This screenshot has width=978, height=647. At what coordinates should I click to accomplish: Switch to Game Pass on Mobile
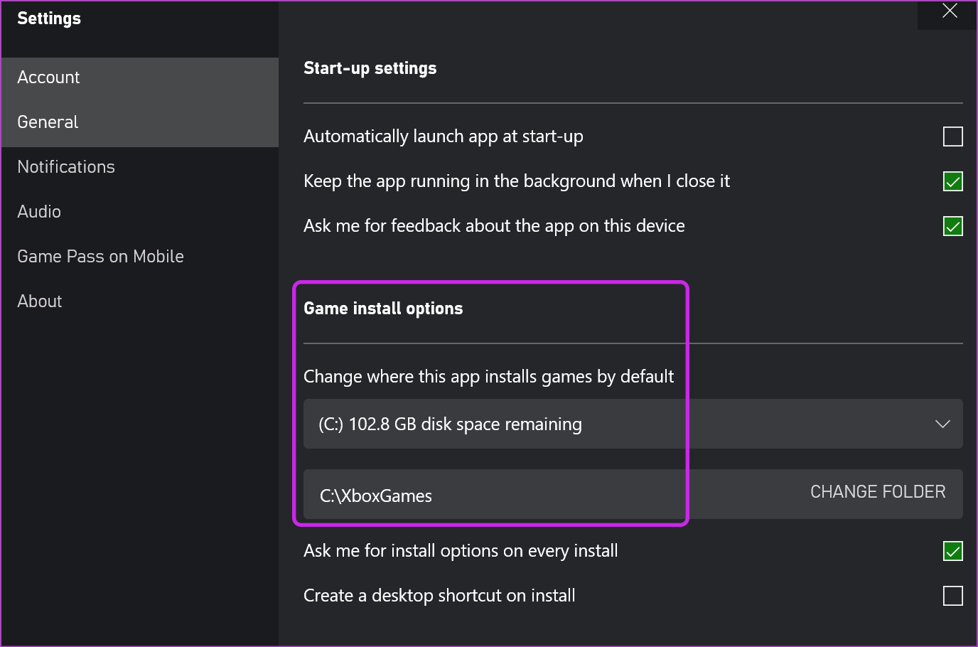(139, 257)
